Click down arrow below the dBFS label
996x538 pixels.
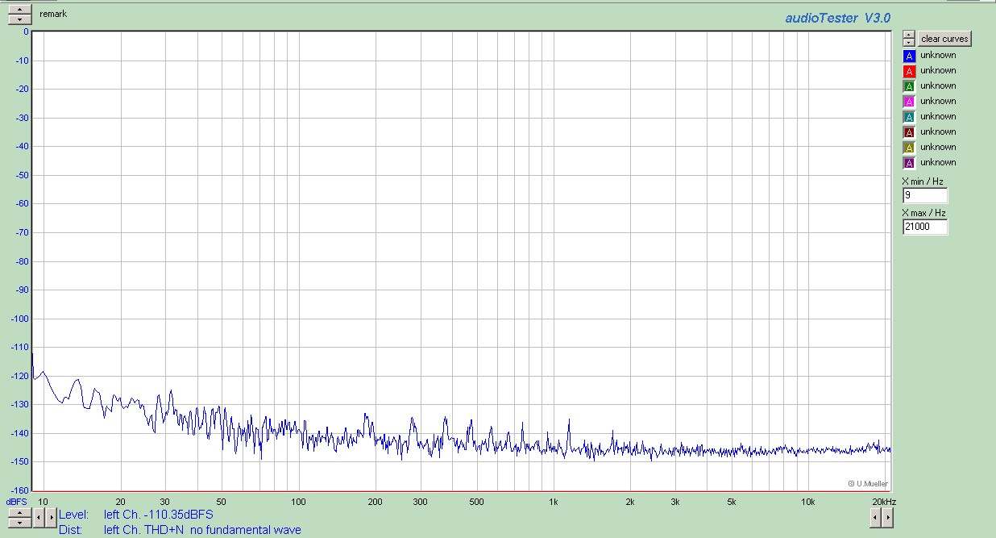coord(19,522)
